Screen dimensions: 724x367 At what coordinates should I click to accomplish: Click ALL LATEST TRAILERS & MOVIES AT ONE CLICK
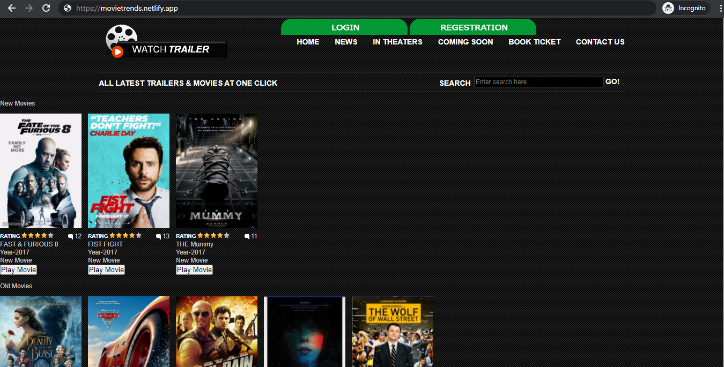pos(188,83)
